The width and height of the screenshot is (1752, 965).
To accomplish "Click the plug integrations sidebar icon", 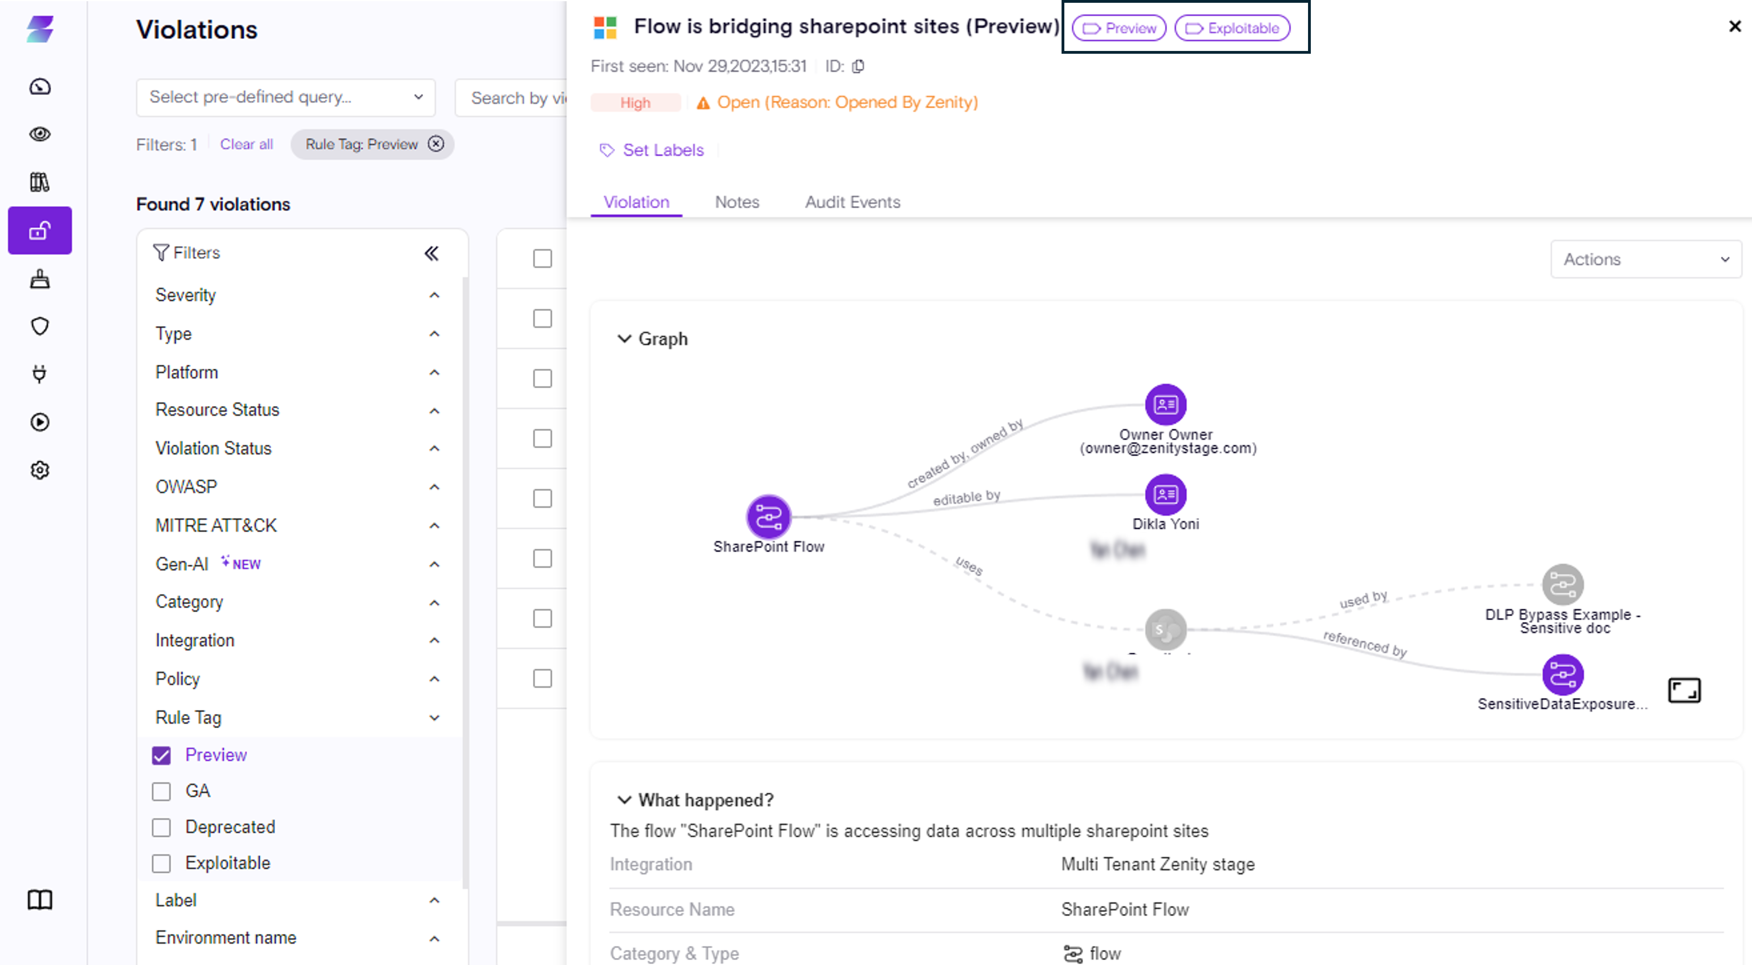I will 40,374.
